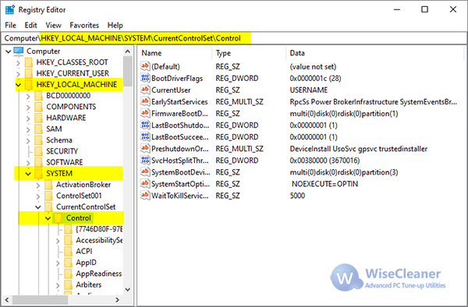
Task: Sort values by the Type column header
Action: pyautogui.click(x=249, y=53)
